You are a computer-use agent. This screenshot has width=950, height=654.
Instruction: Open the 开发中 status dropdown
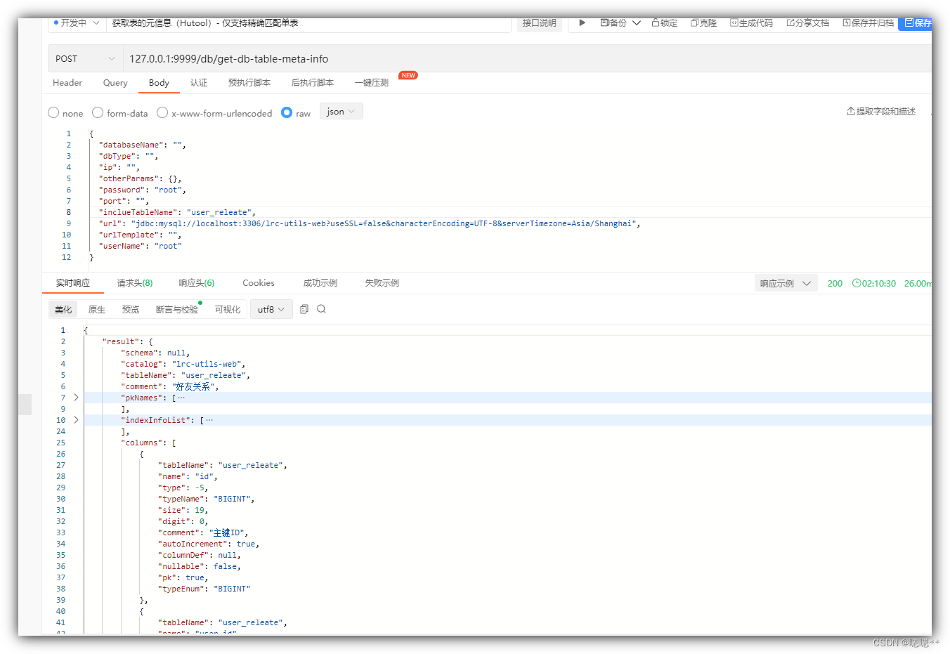tap(77, 23)
